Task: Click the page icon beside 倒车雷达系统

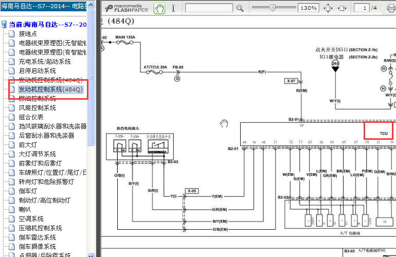Action: pos(12,237)
